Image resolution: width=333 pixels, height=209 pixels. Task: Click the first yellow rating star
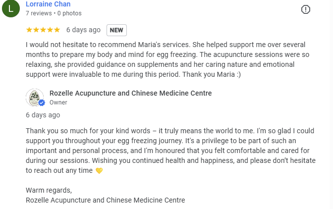pyautogui.click(x=29, y=30)
